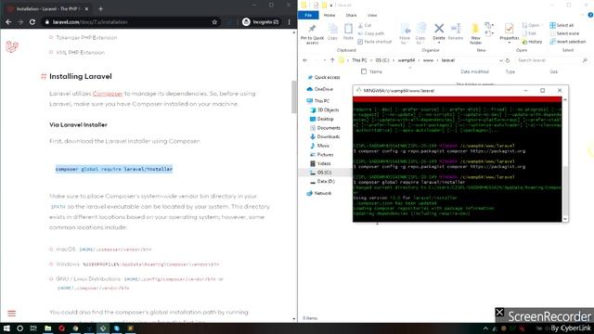Image resolution: width=594 pixels, height=334 pixels.
Task: Click the Copy to icon in Organize group
Action: coord(420,29)
